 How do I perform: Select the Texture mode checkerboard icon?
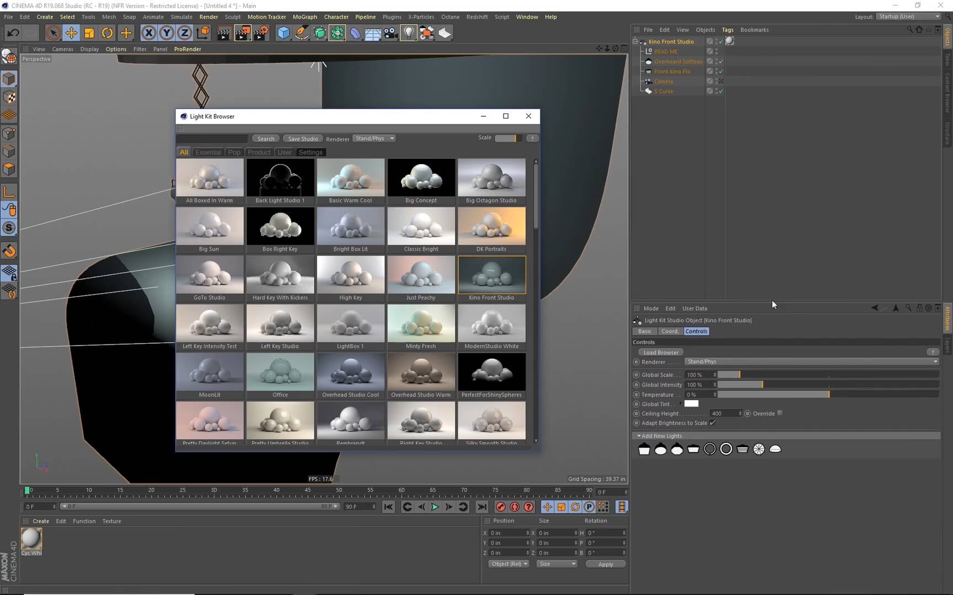point(9,97)
